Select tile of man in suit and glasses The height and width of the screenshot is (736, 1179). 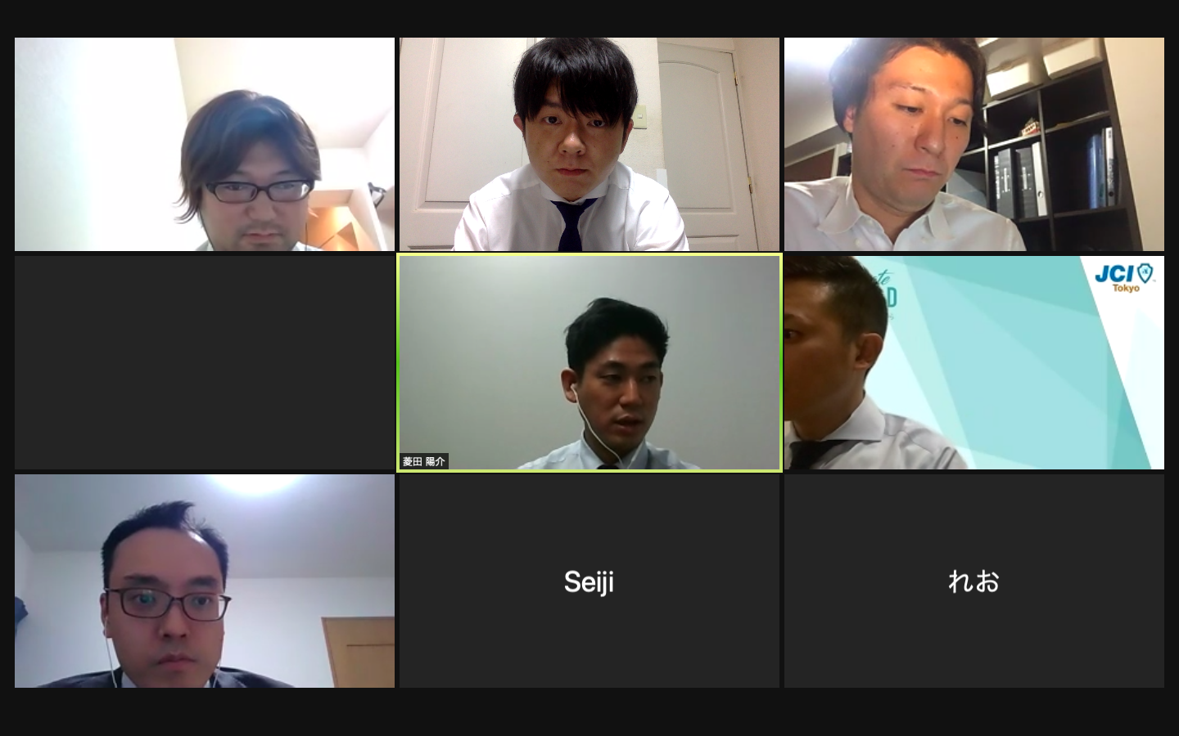(205, 581)
